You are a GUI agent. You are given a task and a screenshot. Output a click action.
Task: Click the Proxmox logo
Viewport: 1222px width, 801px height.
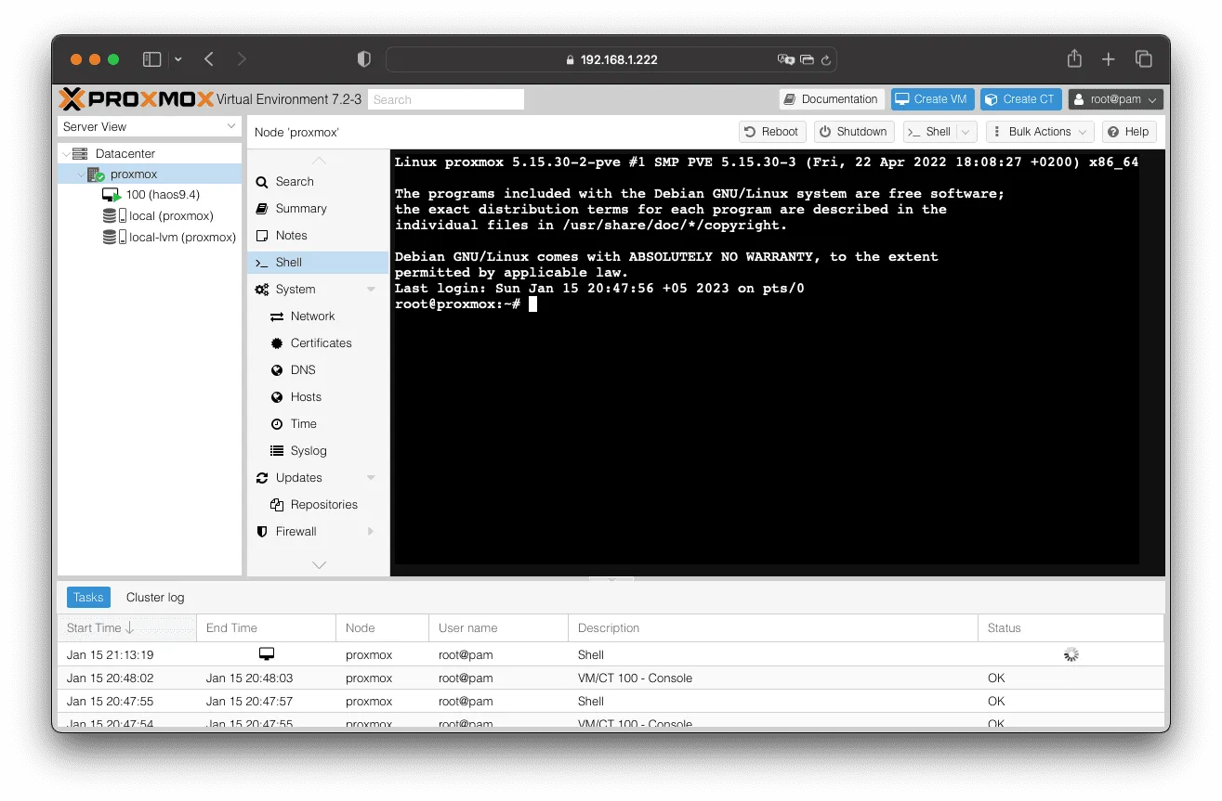136,99
